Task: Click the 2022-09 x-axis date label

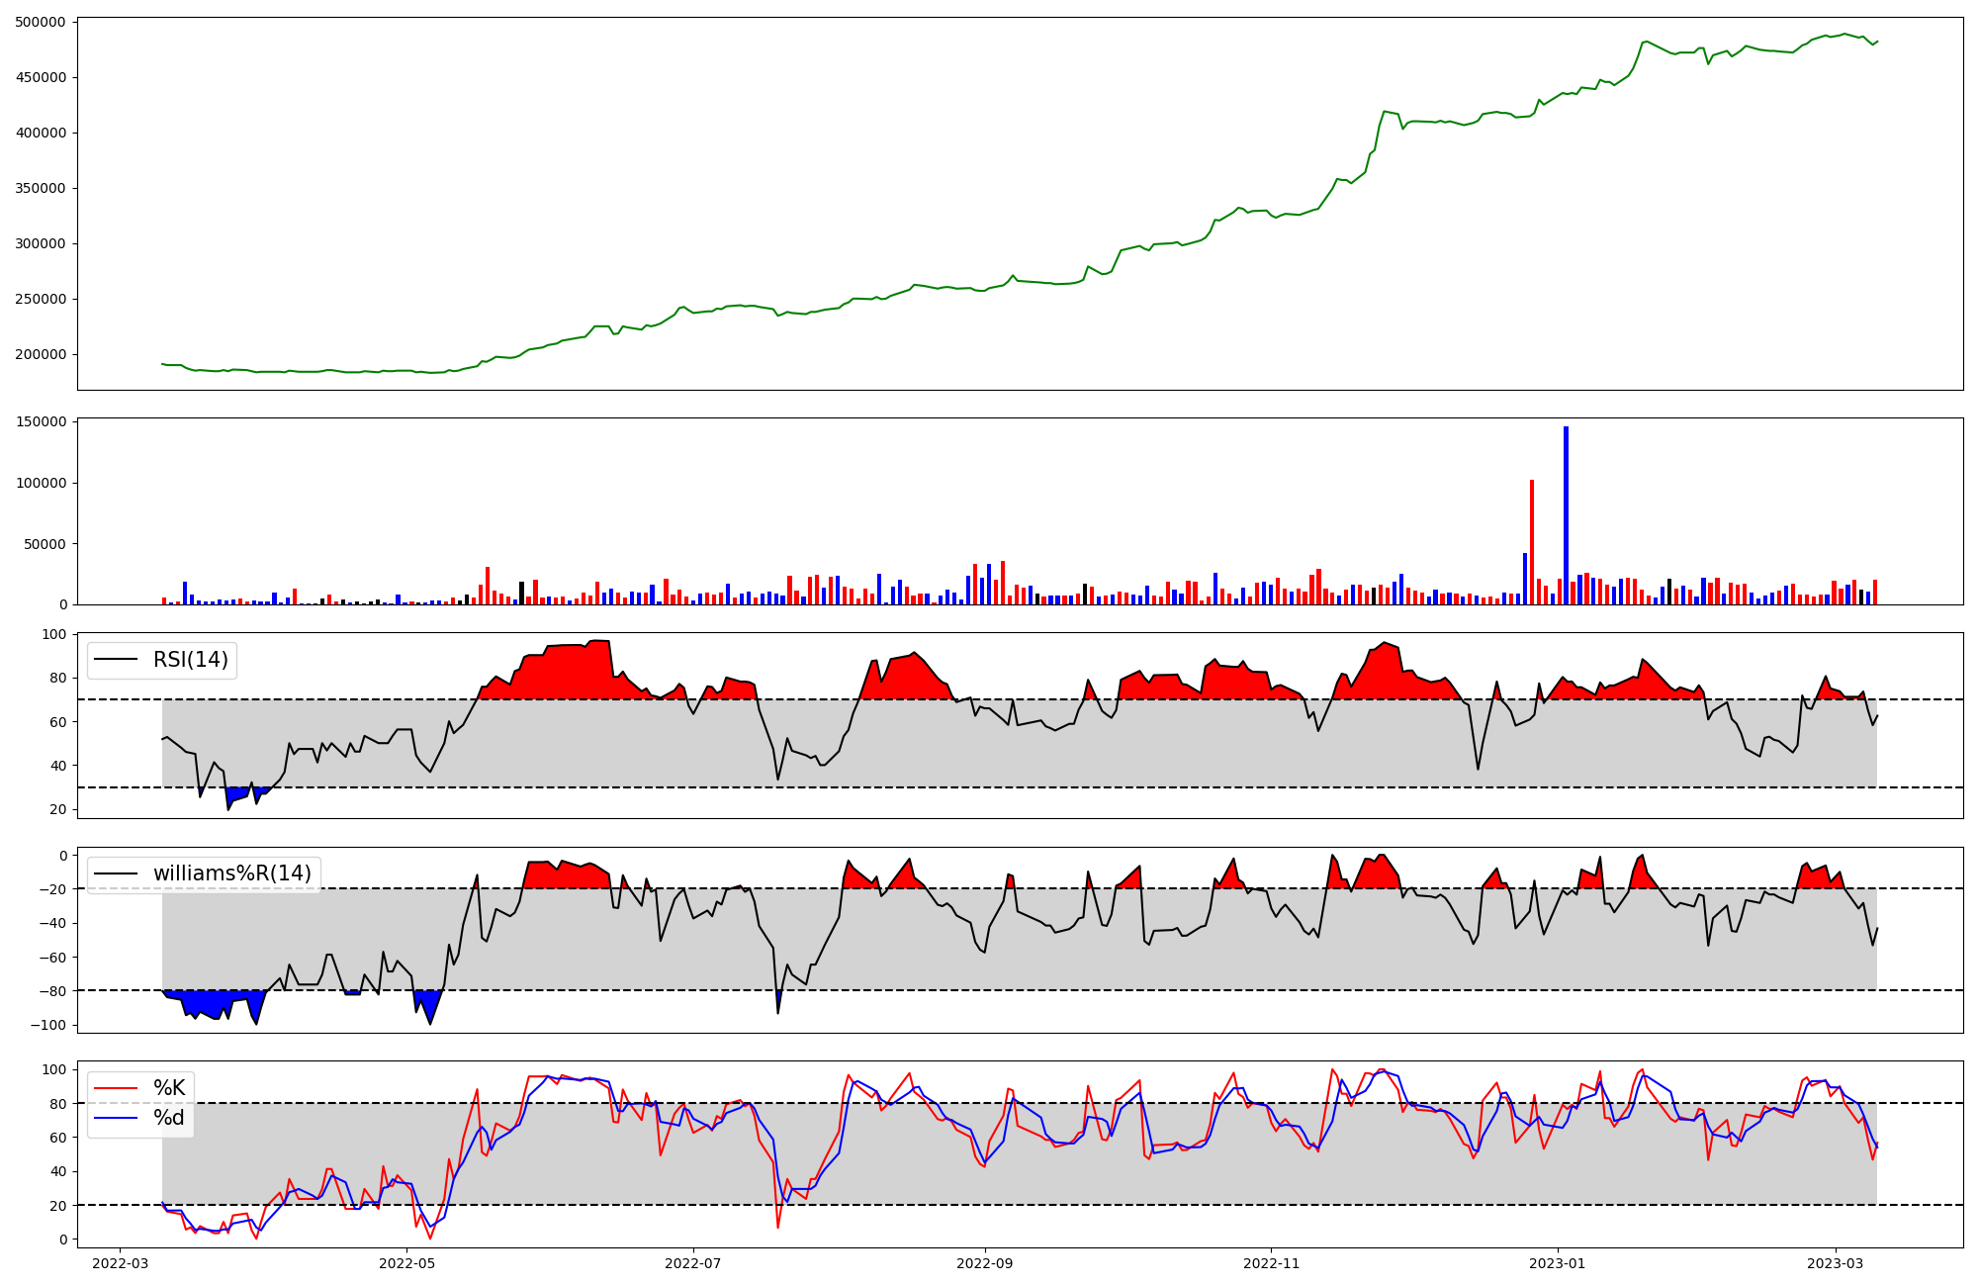Action: (985, 1263)
